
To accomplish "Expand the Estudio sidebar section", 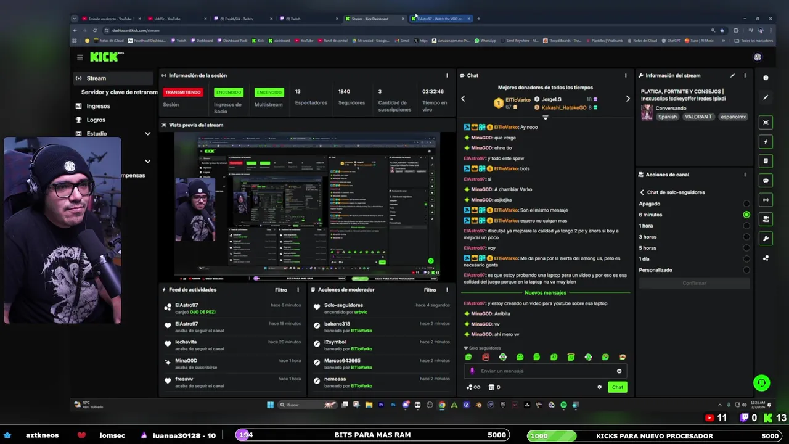I will coord(147,134).
